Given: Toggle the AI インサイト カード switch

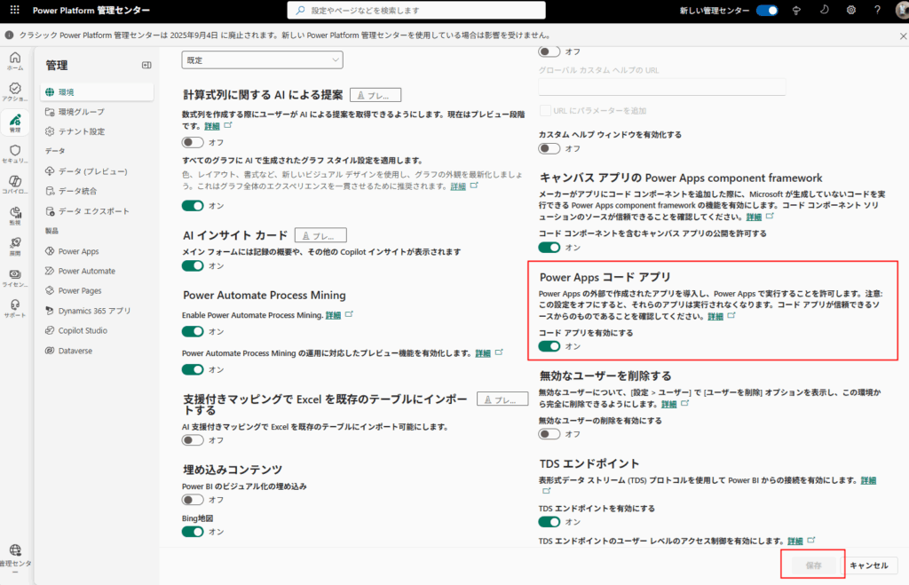Looking at the screenshot, I should [193, 265].
